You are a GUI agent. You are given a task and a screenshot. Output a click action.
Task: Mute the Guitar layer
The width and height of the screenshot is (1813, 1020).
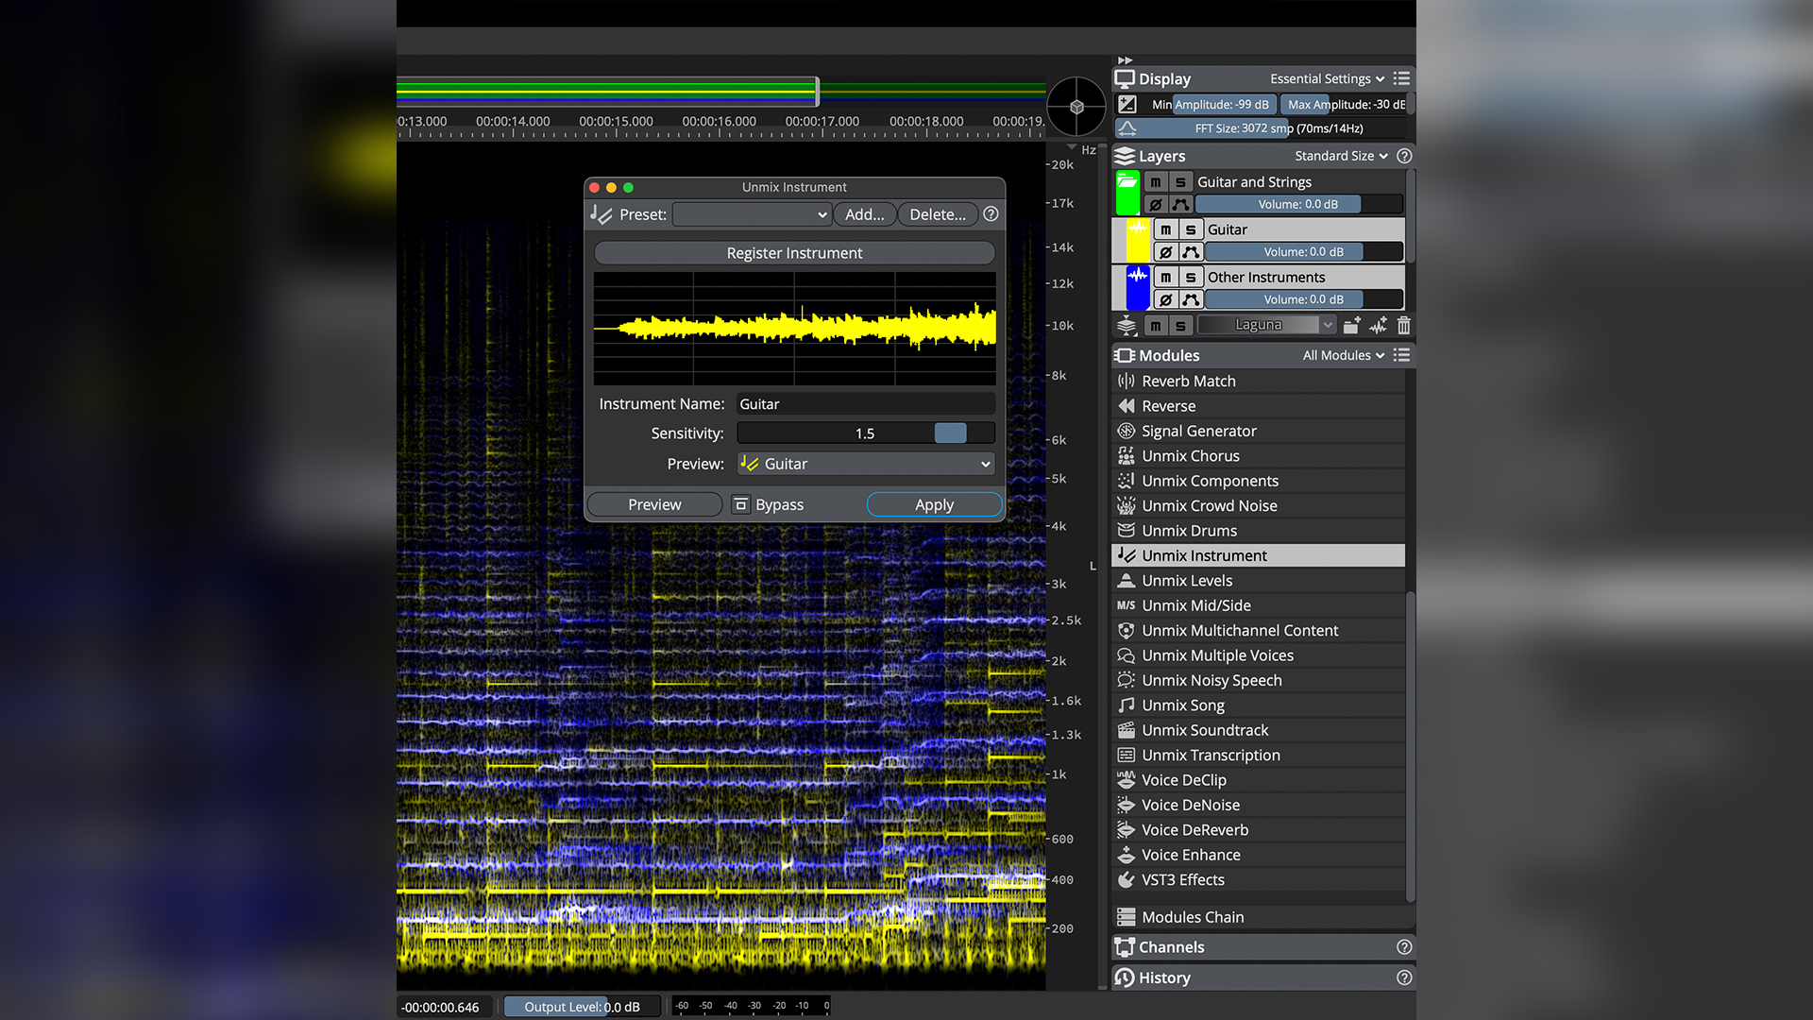click(1165, 229)
